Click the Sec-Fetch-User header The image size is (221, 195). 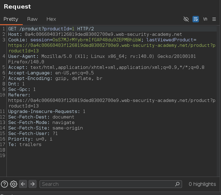pyautogui.click(x=33, y=133)
